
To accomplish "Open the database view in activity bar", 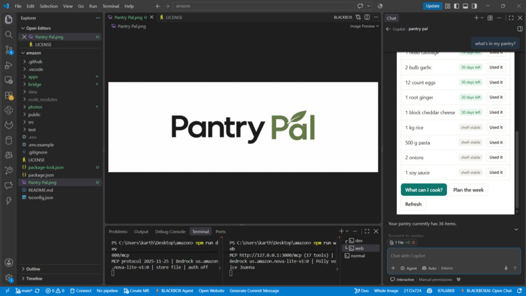I will pyautogui.click(x=8, y=140).
